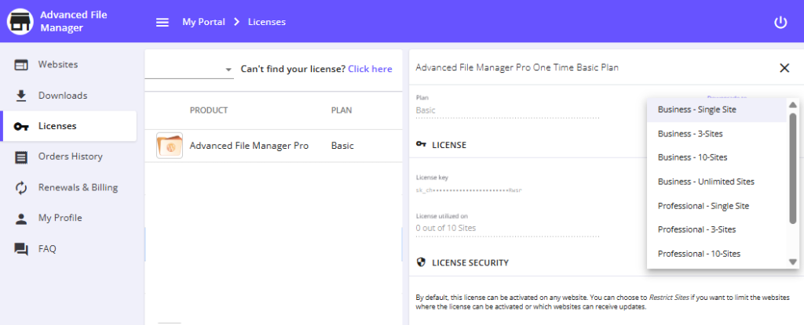The height and width of the screenshot is (325, 804).
Task: Click the masked License key value
Action: 469,190
